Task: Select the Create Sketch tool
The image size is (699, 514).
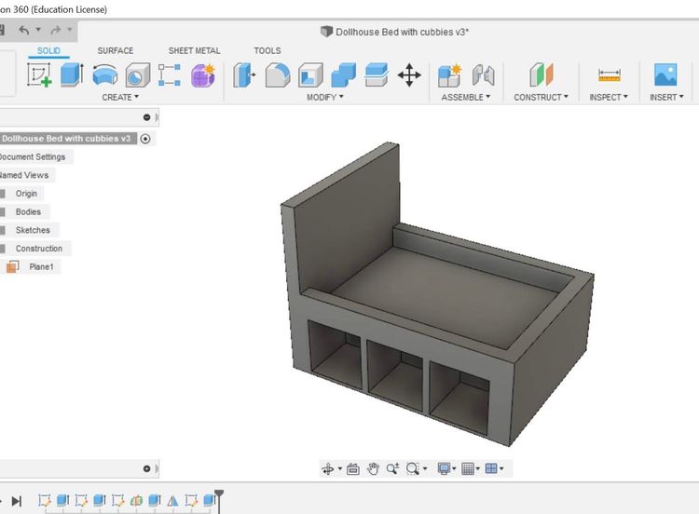Action: pyautogui.click(x=40, y=75)
